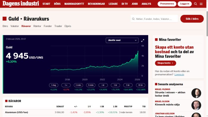The width and height of the screenshot is (208, 117).
Task: Click the Prenumerera button
Action: [x=167, y=4]
